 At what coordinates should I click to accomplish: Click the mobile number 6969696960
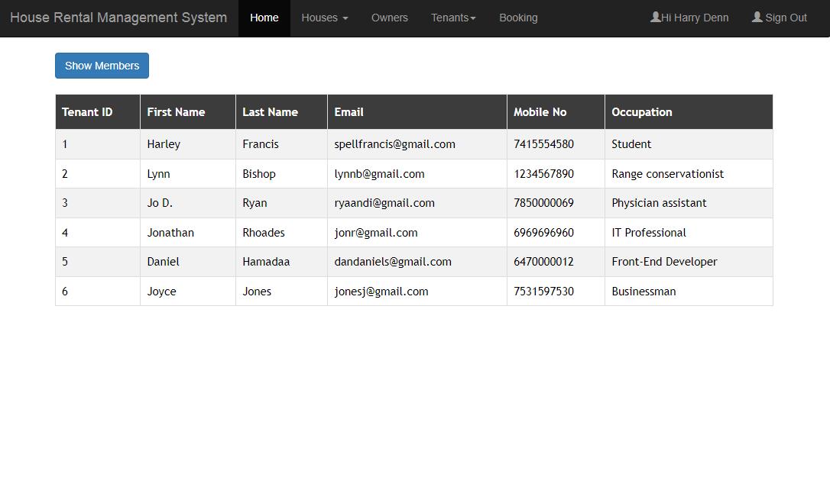coord(543,233)
